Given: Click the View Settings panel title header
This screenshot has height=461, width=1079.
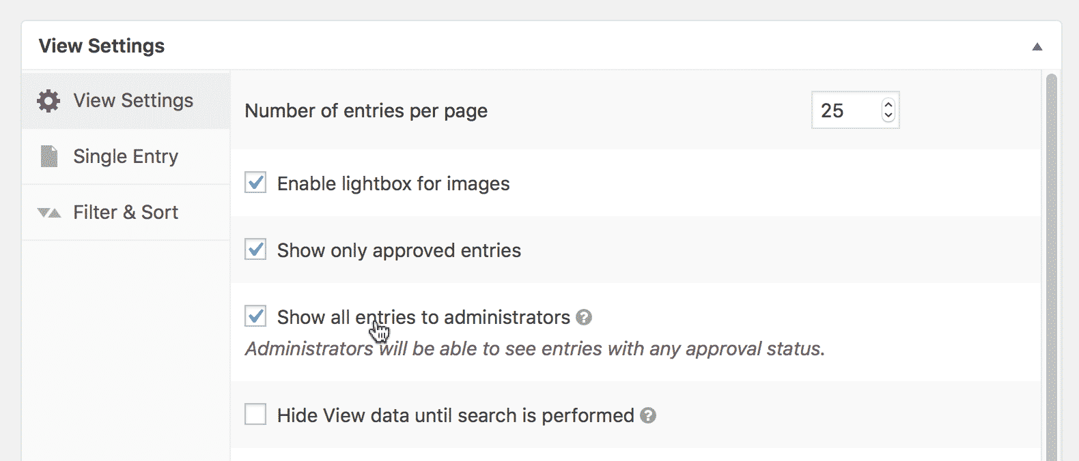Looking at the screenshot, I should coord(102,46).
